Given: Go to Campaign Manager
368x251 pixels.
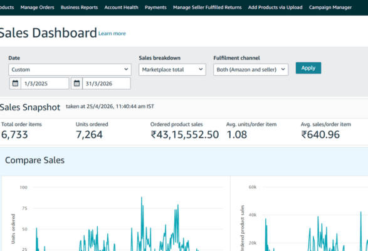Looking at the screenshot, I should 330,8.
